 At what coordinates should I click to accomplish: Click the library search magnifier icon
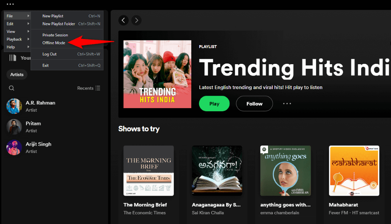11,88
